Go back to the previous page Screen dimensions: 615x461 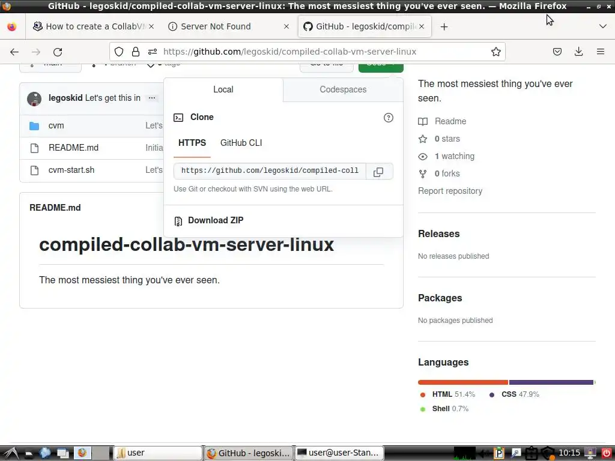pyautogui.click(x=14, y=52)
